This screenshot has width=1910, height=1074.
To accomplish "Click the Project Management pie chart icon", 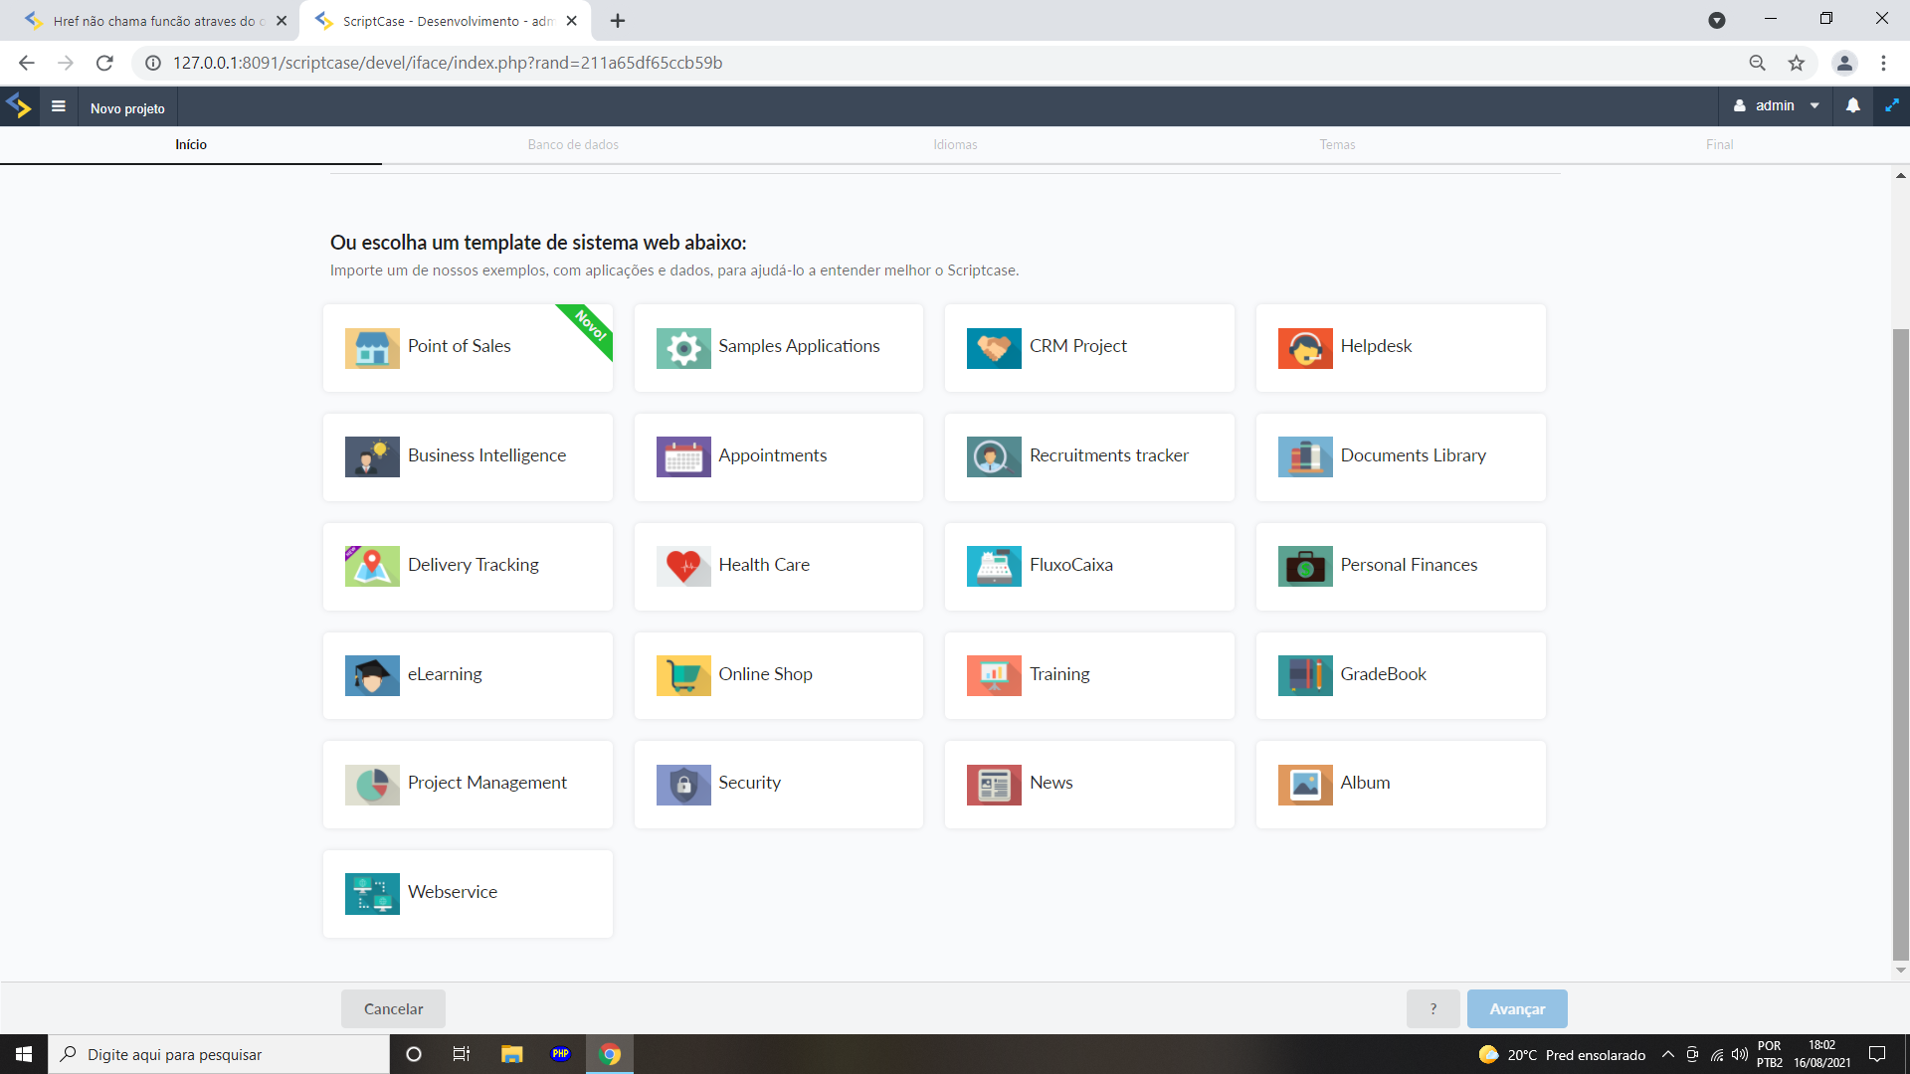I will [x=372, y=785].
